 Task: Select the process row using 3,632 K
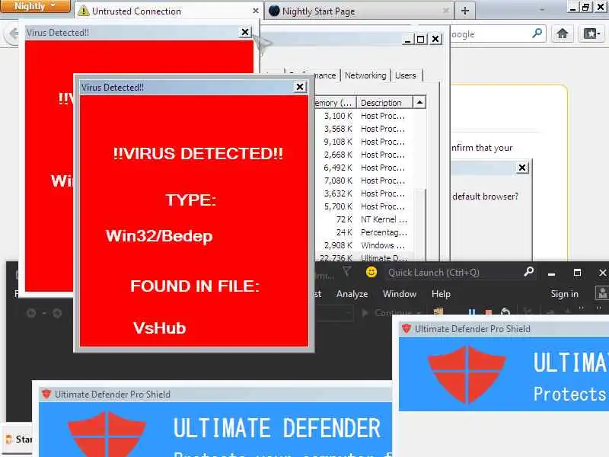pos(365,193)
